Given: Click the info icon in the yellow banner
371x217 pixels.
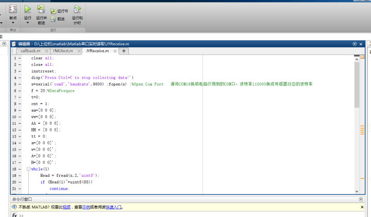Looking at the screenshot, I should coord(14,207).
